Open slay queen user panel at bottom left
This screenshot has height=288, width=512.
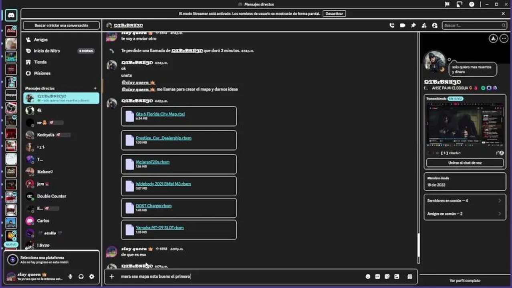pos(34,276)
